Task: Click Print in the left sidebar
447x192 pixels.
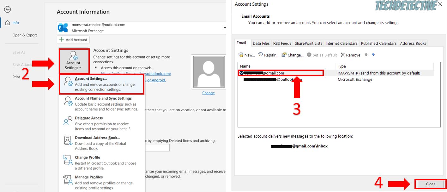Action: point(16,77)
